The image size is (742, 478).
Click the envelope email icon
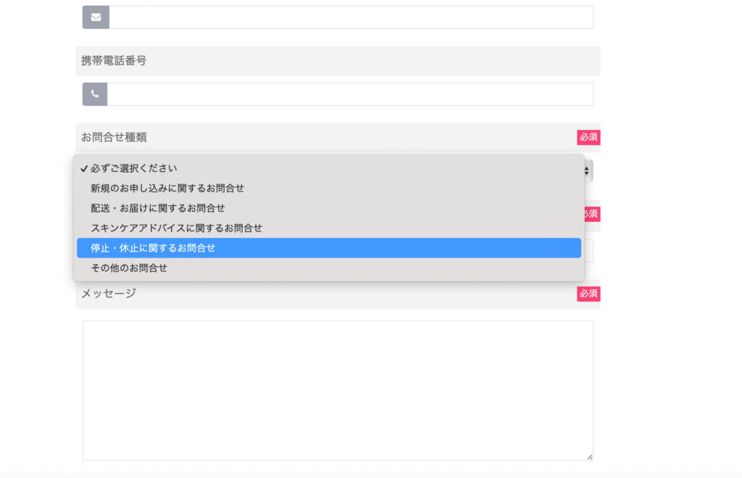tap(96, 17)
